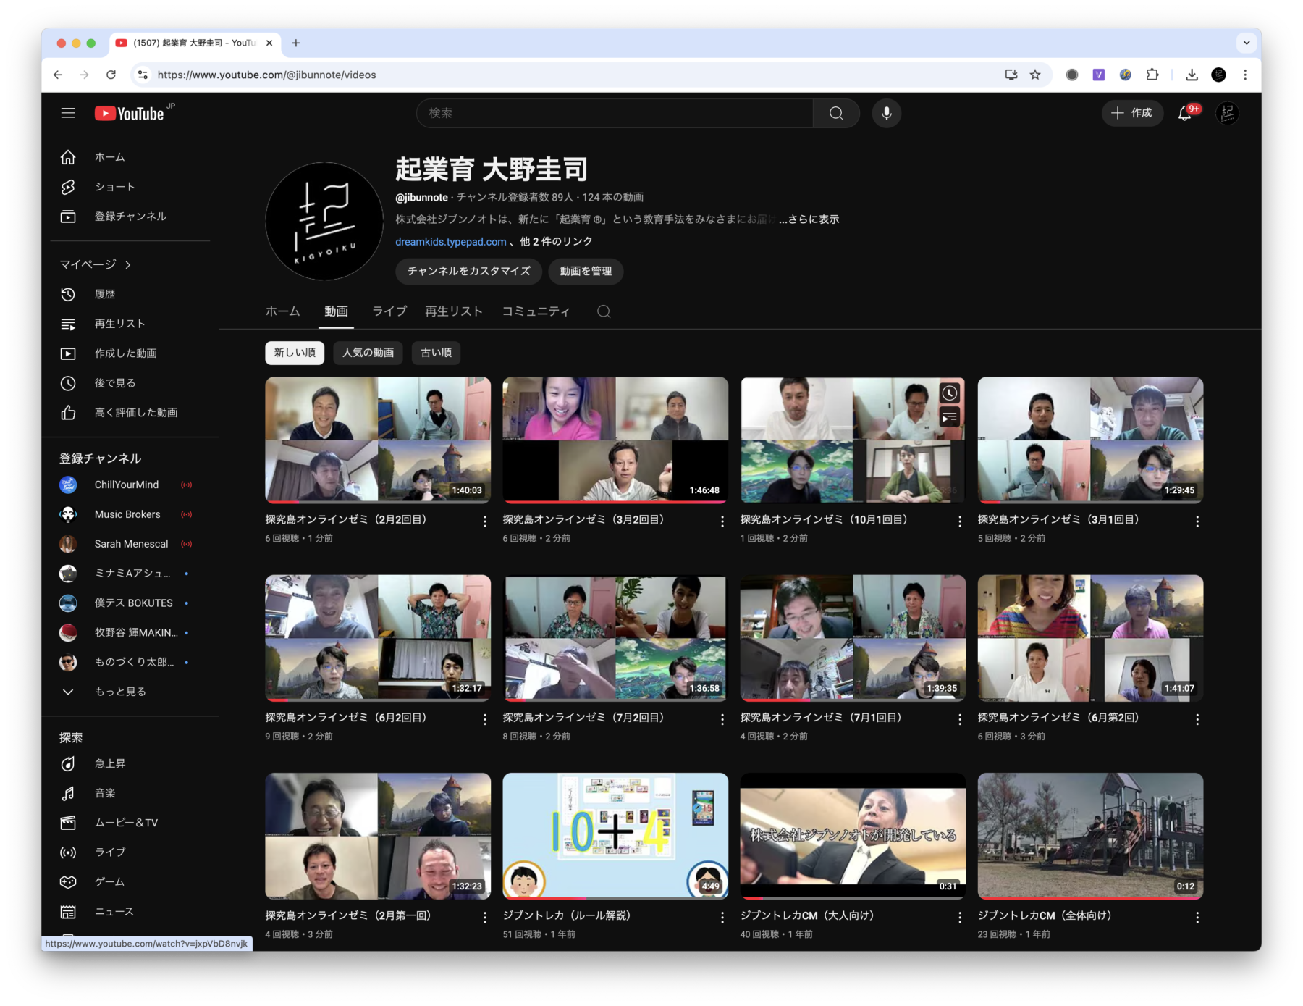Go to ショート in the sidebar
This screenshot has height=1006, width=1303.
(x=114, y=187)
